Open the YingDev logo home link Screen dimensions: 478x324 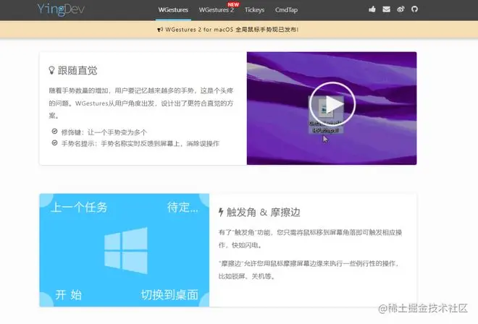(61, 9)
